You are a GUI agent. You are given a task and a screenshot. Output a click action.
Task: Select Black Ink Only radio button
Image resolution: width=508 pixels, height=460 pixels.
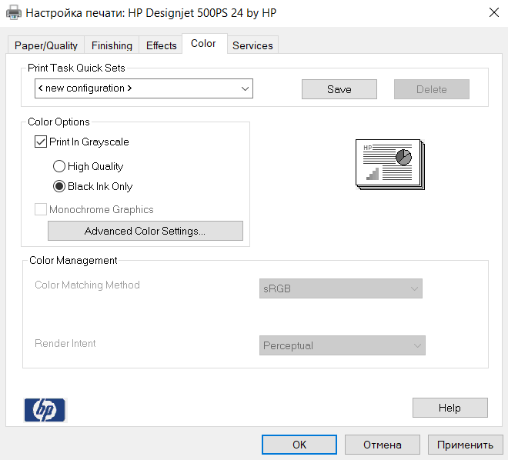pyautogui.click(x=59, y=186)
